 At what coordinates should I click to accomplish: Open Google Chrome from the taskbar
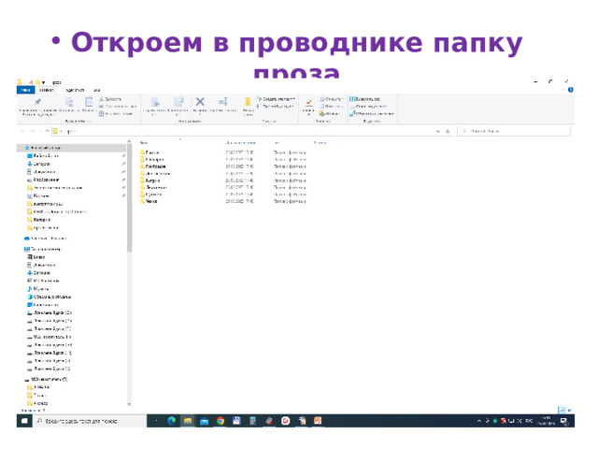point(221,421)
